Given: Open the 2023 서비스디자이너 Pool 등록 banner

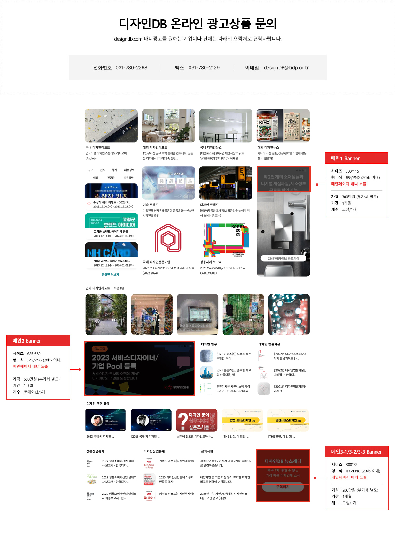Looking at the screenshot, I should tap(139, 369).
